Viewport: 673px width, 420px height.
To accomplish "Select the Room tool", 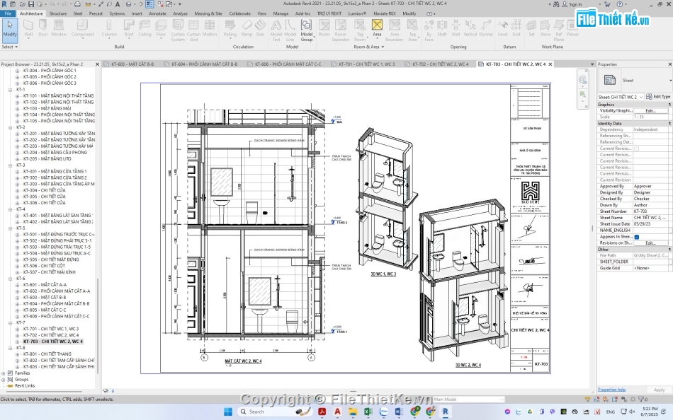I will pos(324,29).
